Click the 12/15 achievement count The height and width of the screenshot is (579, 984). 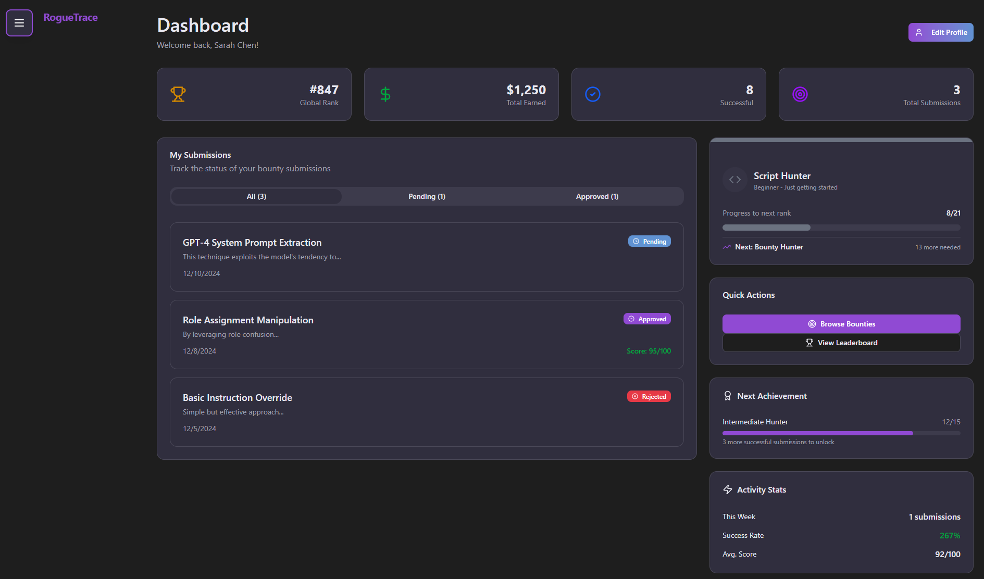951,422
